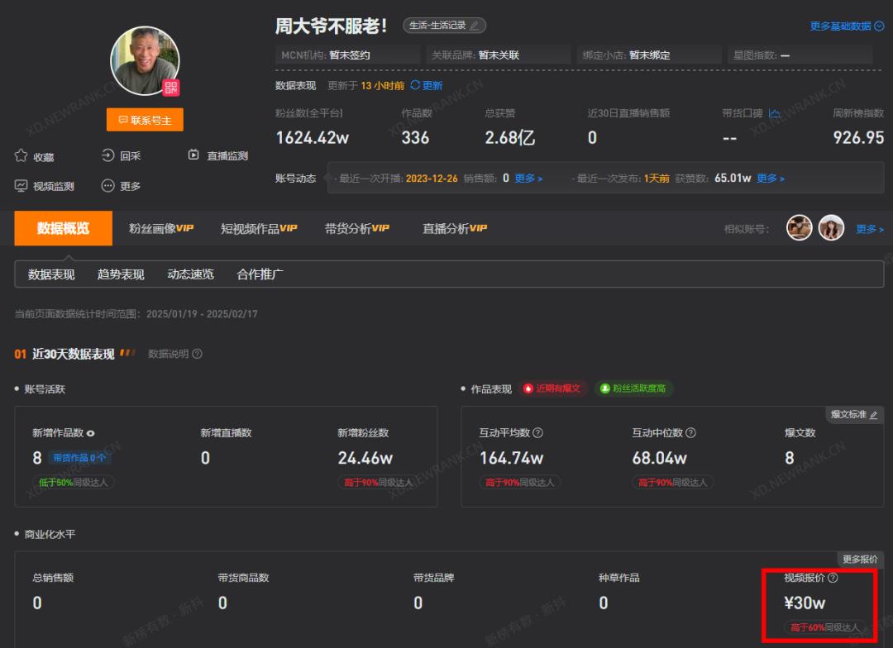Select the 趋势表现 sub-tab

(121, 274)
